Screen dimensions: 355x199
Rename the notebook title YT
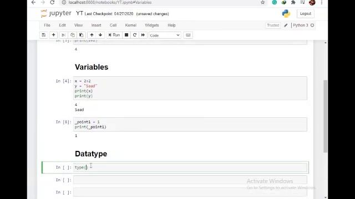pos(79,13)
